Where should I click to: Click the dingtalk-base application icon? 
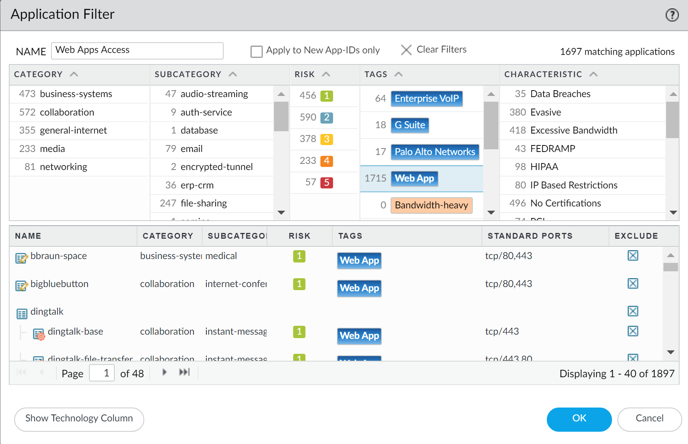(39, 334)
